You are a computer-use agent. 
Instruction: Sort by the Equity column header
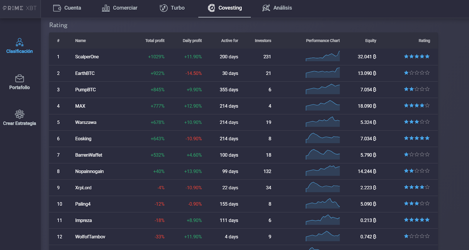pyautogui.click(x=371, y=41)
